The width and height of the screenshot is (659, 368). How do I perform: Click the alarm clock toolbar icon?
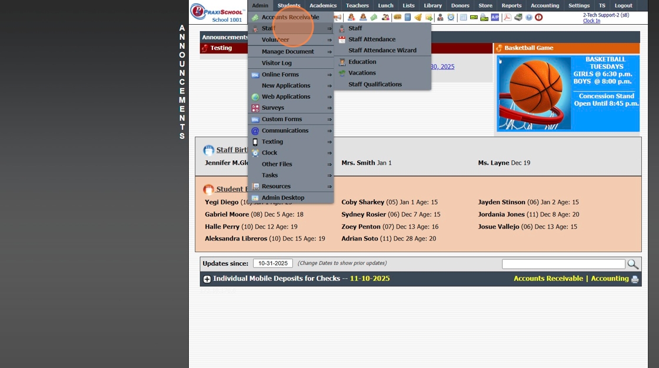click(x=451, y=17)
